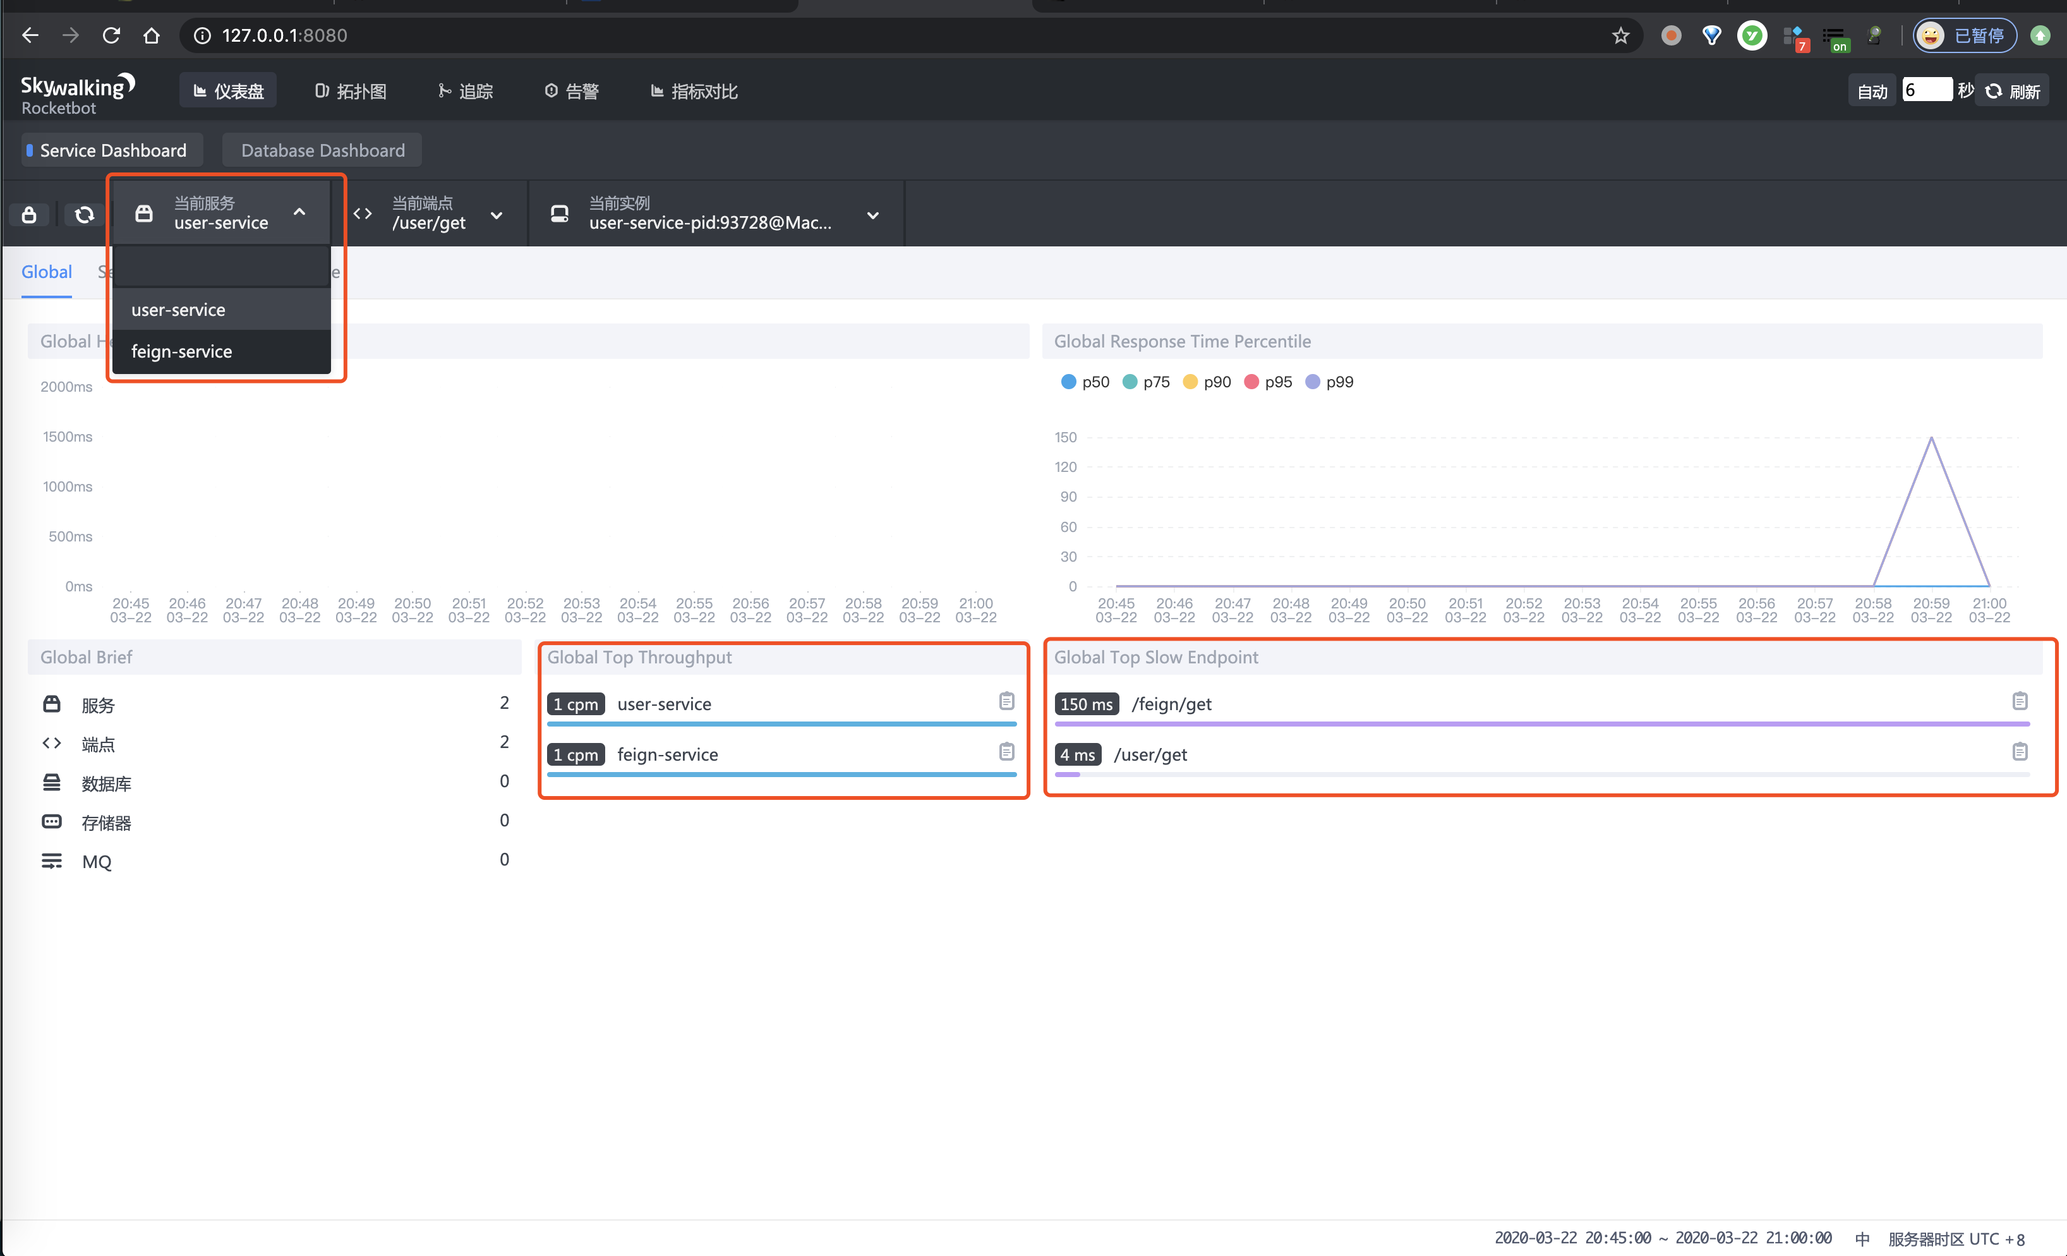This screenshot has height=1256, width=2067.
Task: Toggle the 自动 auto-refresh button
Action: pos(1872,90)
